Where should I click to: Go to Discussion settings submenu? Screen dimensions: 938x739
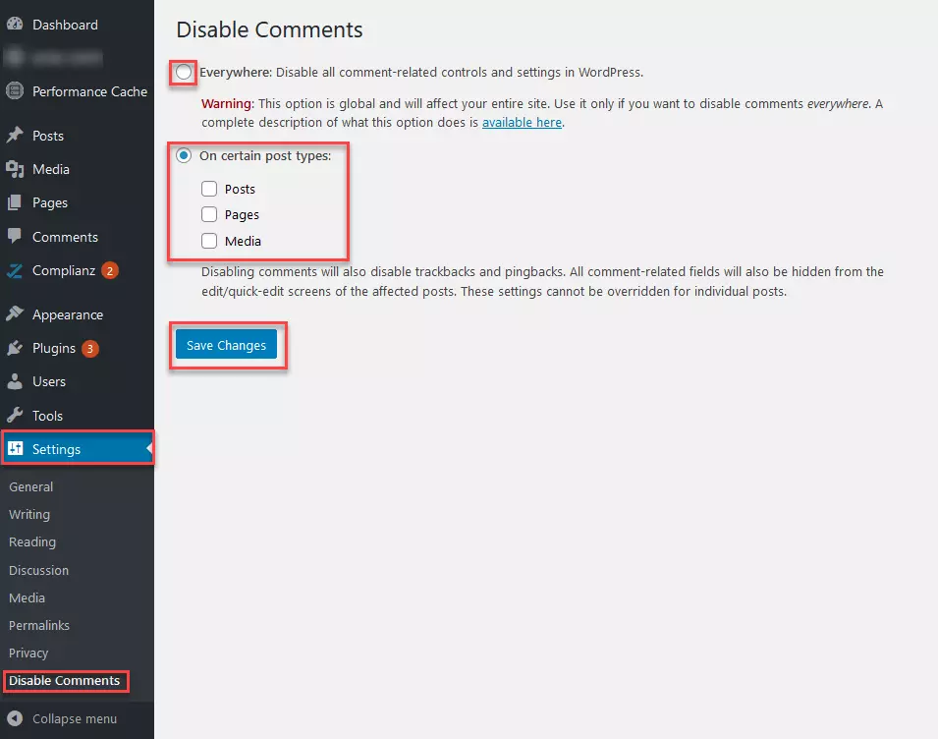[x=39, y=570]
